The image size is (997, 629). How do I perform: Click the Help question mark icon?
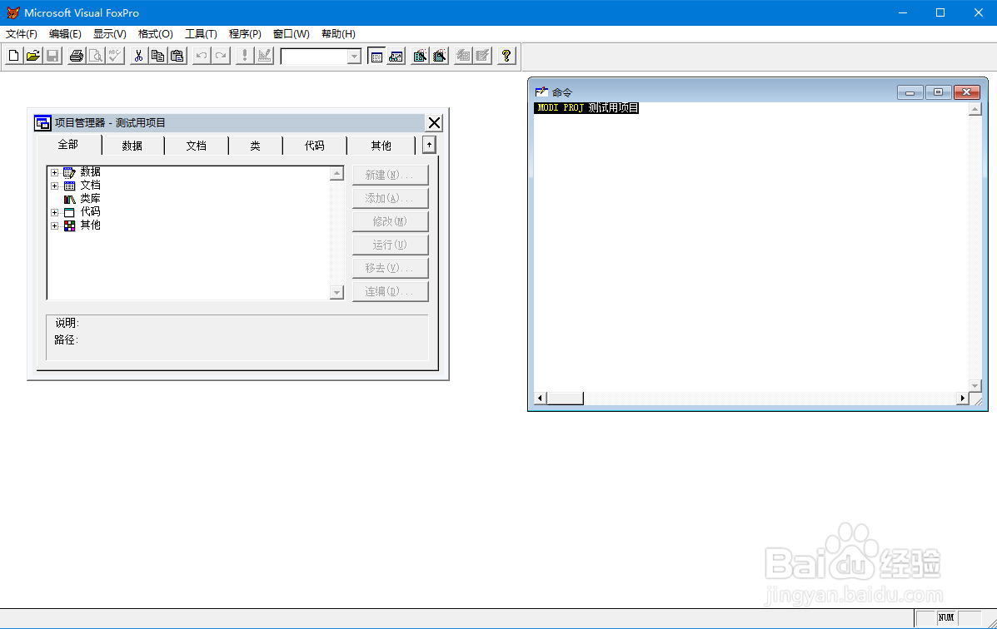(x=506, y=56)
